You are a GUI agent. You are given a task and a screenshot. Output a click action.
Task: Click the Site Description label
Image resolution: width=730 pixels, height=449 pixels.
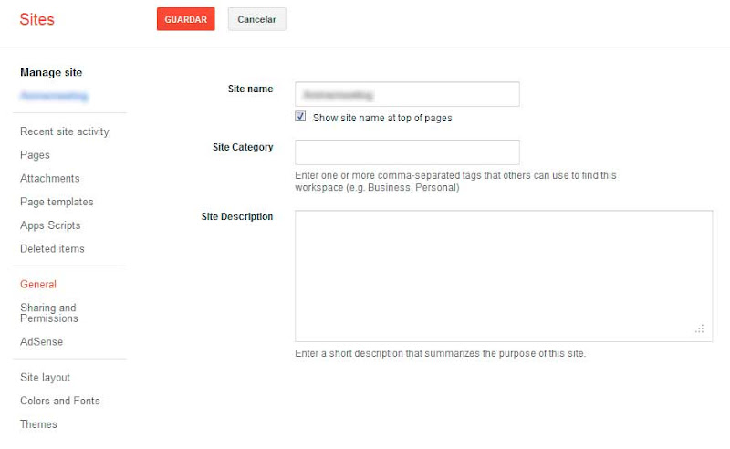click(x=237, y=216)
